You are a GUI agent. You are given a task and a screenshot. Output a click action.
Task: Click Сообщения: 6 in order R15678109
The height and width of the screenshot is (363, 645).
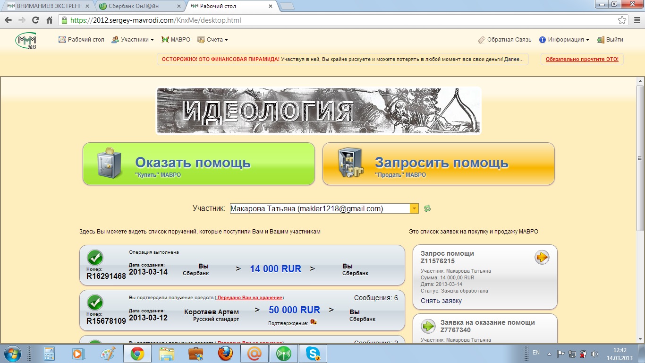click(x=376, y=298)
